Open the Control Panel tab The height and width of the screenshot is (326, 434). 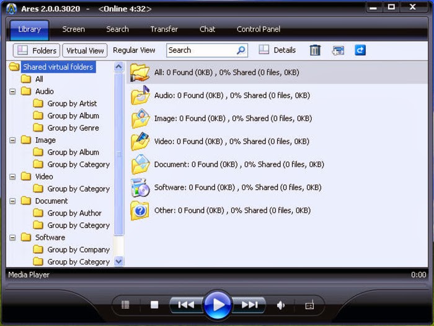(x=259, y=29)
